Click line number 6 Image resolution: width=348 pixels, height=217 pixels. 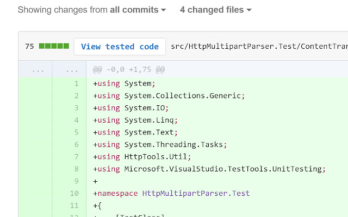(76, 144)
